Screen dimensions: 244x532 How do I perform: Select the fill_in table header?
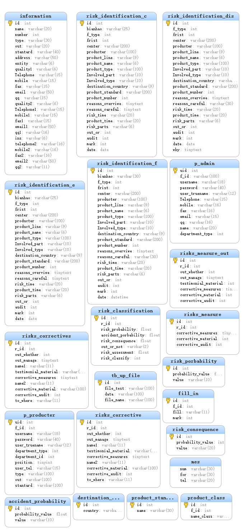pos(188,394)
